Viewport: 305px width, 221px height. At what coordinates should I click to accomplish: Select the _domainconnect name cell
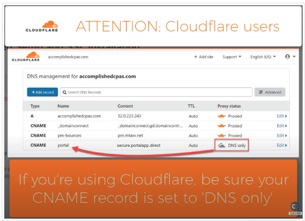(73, 126)
